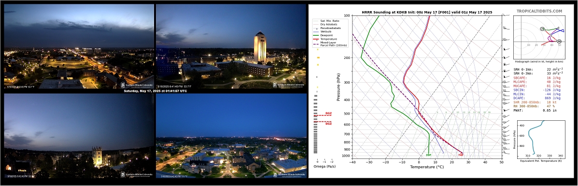Click the 'SBCAPE: 16 J/kg' row
The image size is (578, 186).
pos(537,78)
